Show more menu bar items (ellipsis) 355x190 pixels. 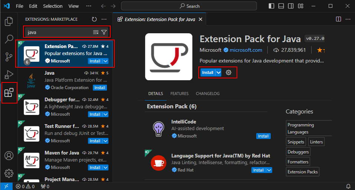point(89,6)
